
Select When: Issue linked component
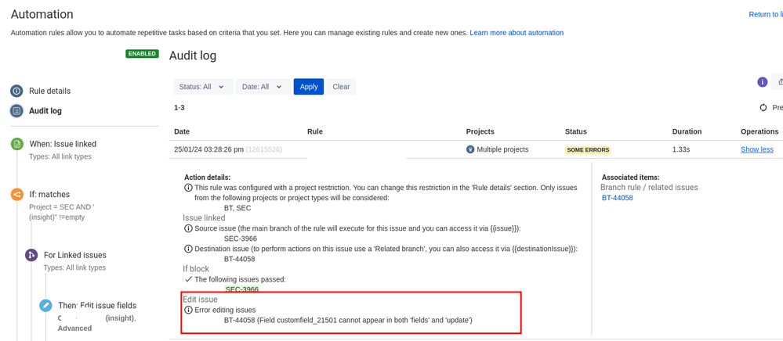[63, 144]
